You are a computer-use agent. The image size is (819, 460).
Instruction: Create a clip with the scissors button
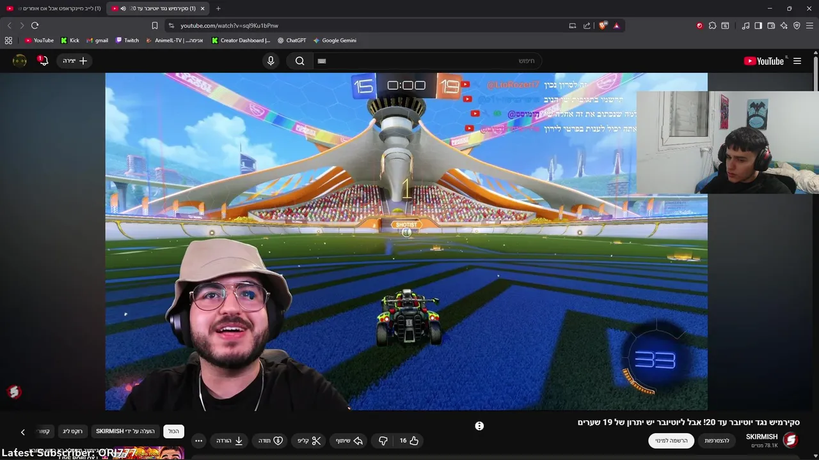point(309,441)
